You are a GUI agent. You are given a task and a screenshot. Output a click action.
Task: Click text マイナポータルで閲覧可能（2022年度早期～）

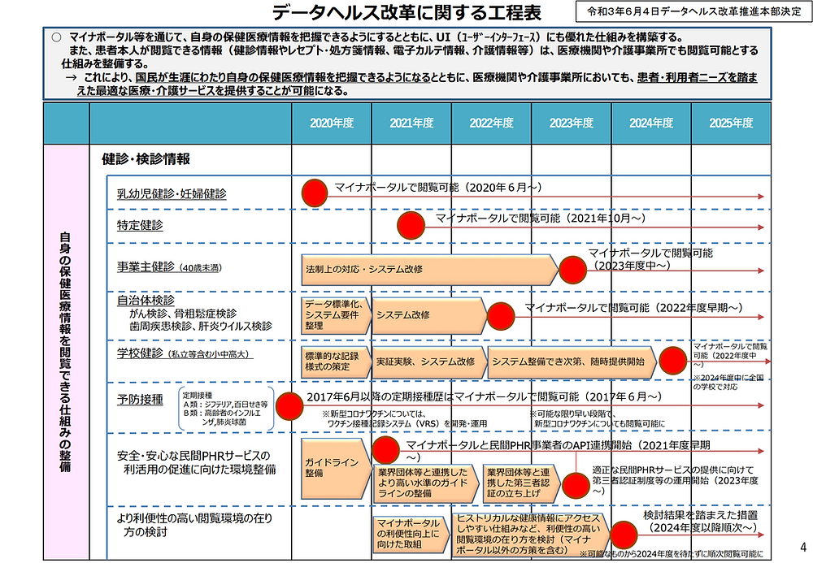pos(633,308)
